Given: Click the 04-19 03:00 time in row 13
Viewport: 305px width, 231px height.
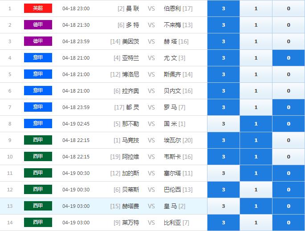Looking at the screenshot, I should point(76,206).
